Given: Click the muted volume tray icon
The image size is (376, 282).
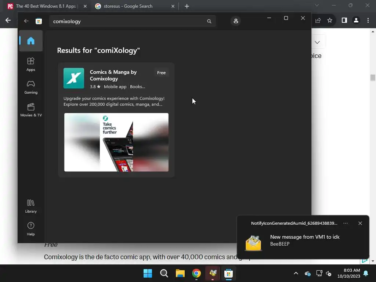Looking at the screenshot, I should coord(329,273).
